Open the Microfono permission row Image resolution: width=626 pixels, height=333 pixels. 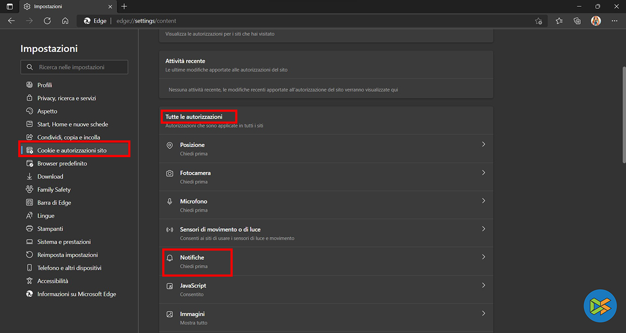pyautogui.click(x=326, y=205)
